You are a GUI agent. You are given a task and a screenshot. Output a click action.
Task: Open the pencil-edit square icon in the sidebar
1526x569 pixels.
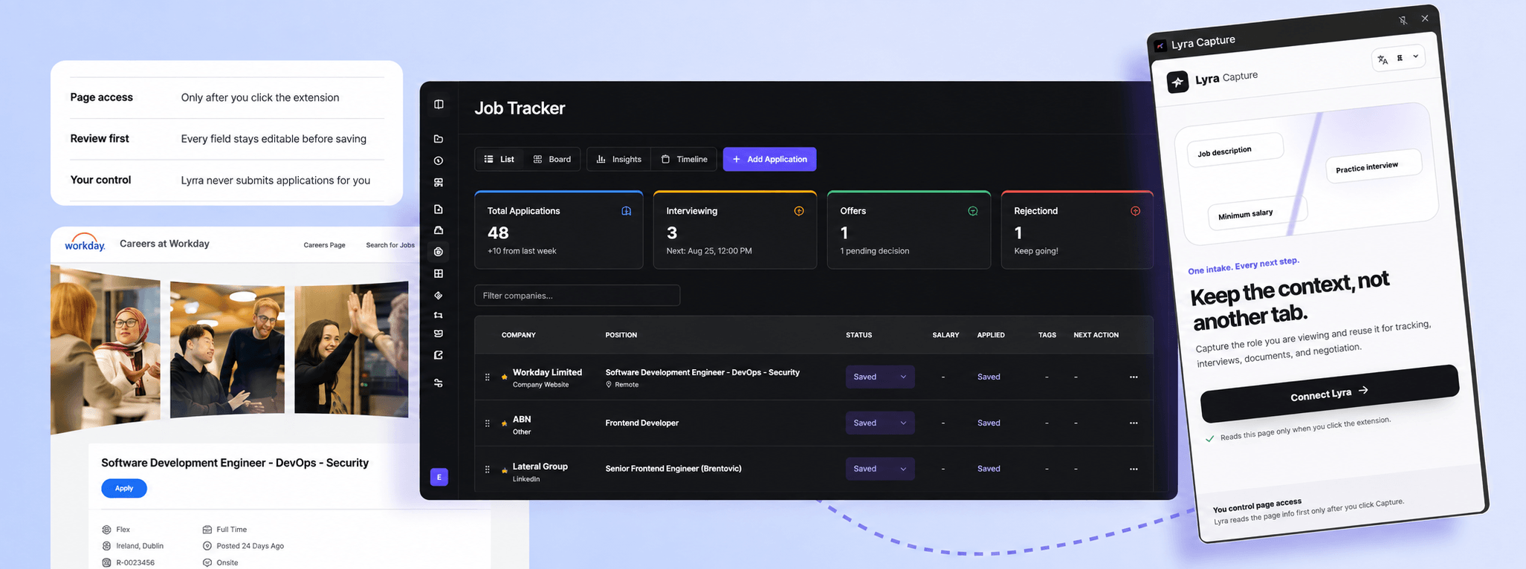point(439,356)
